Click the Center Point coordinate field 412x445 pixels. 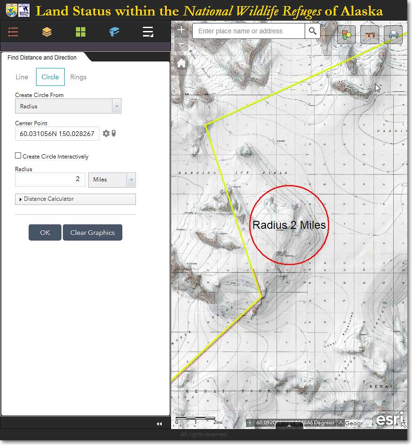tap(57, 134)
